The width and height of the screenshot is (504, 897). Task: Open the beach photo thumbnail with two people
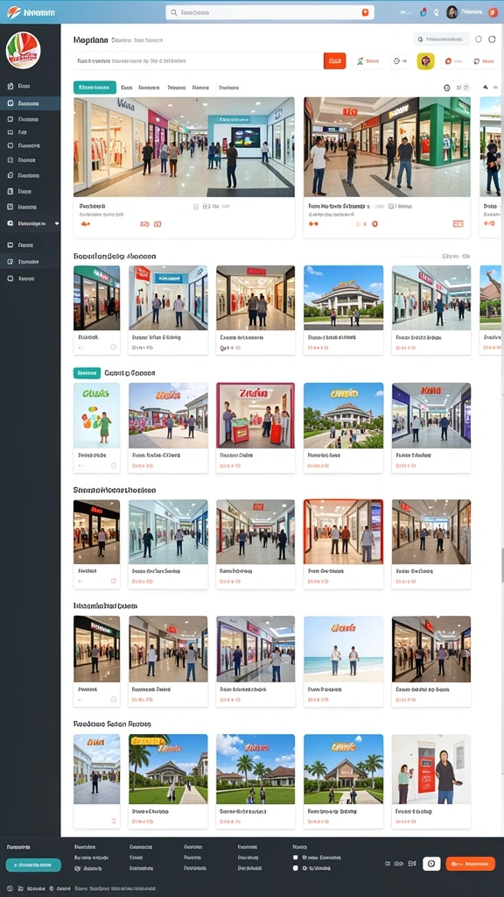343,649
